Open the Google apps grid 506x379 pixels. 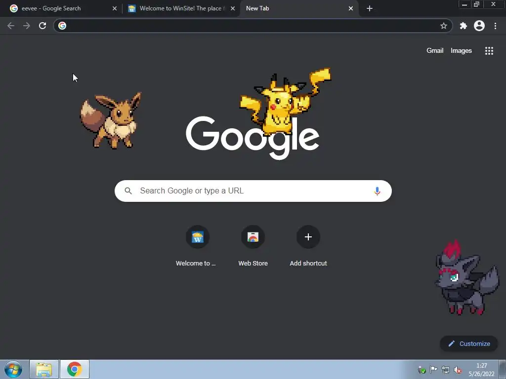pos(489,51)
